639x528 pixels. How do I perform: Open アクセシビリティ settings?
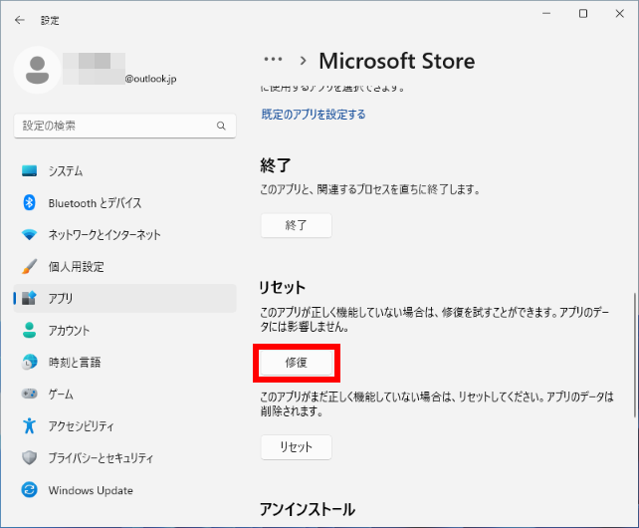[x=81, y=426]
